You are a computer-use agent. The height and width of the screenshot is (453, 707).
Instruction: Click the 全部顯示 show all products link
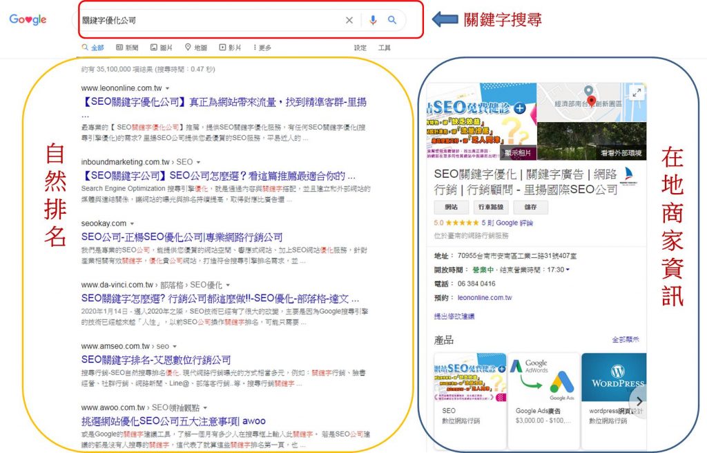(626, 337)
